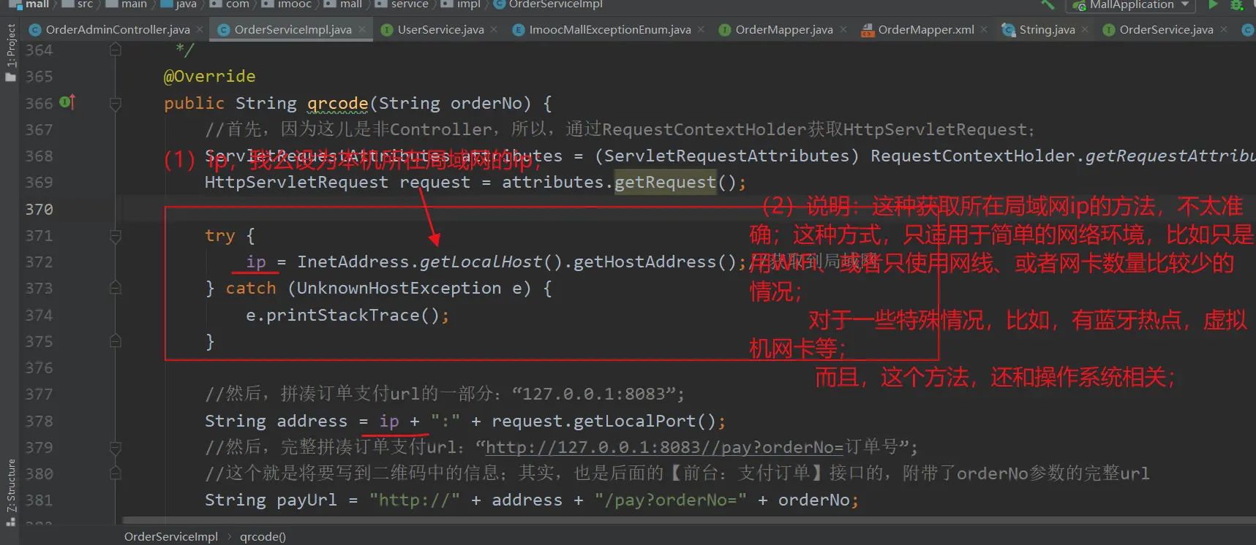Click printStackTrace on line 374
Image resolution: width=1256 pixels, height=545 pixels.
[343, 316]
